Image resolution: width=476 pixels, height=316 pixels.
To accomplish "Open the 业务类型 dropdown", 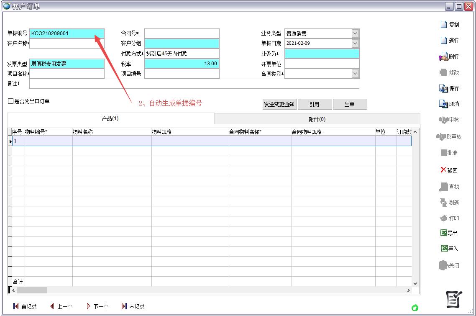I will [355, 33].
